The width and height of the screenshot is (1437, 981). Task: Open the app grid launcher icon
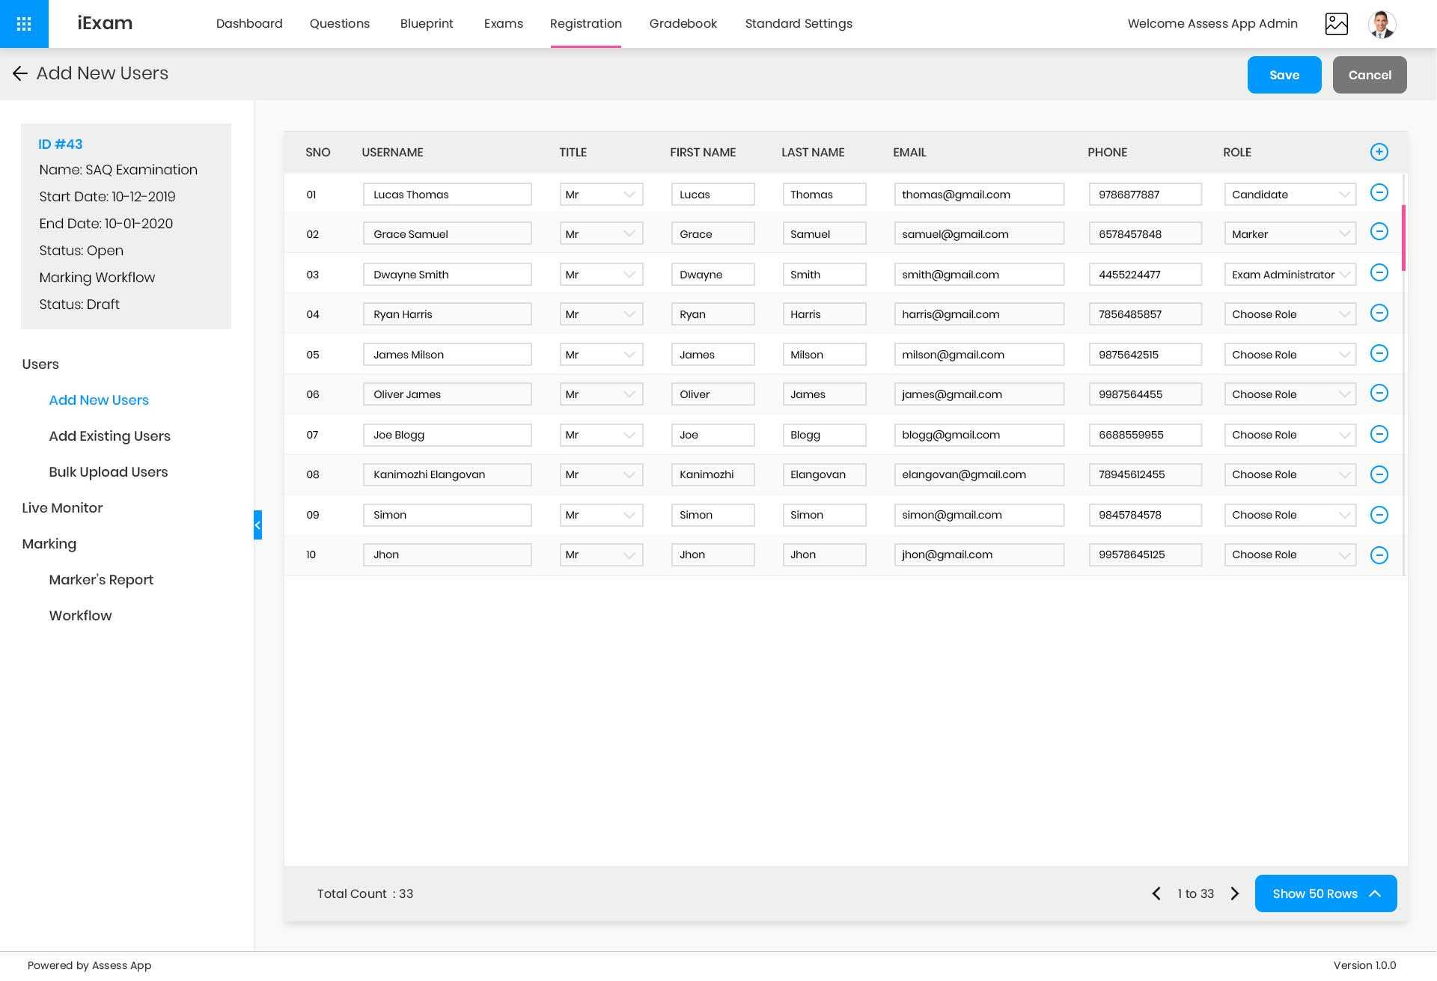pos(24,24)
